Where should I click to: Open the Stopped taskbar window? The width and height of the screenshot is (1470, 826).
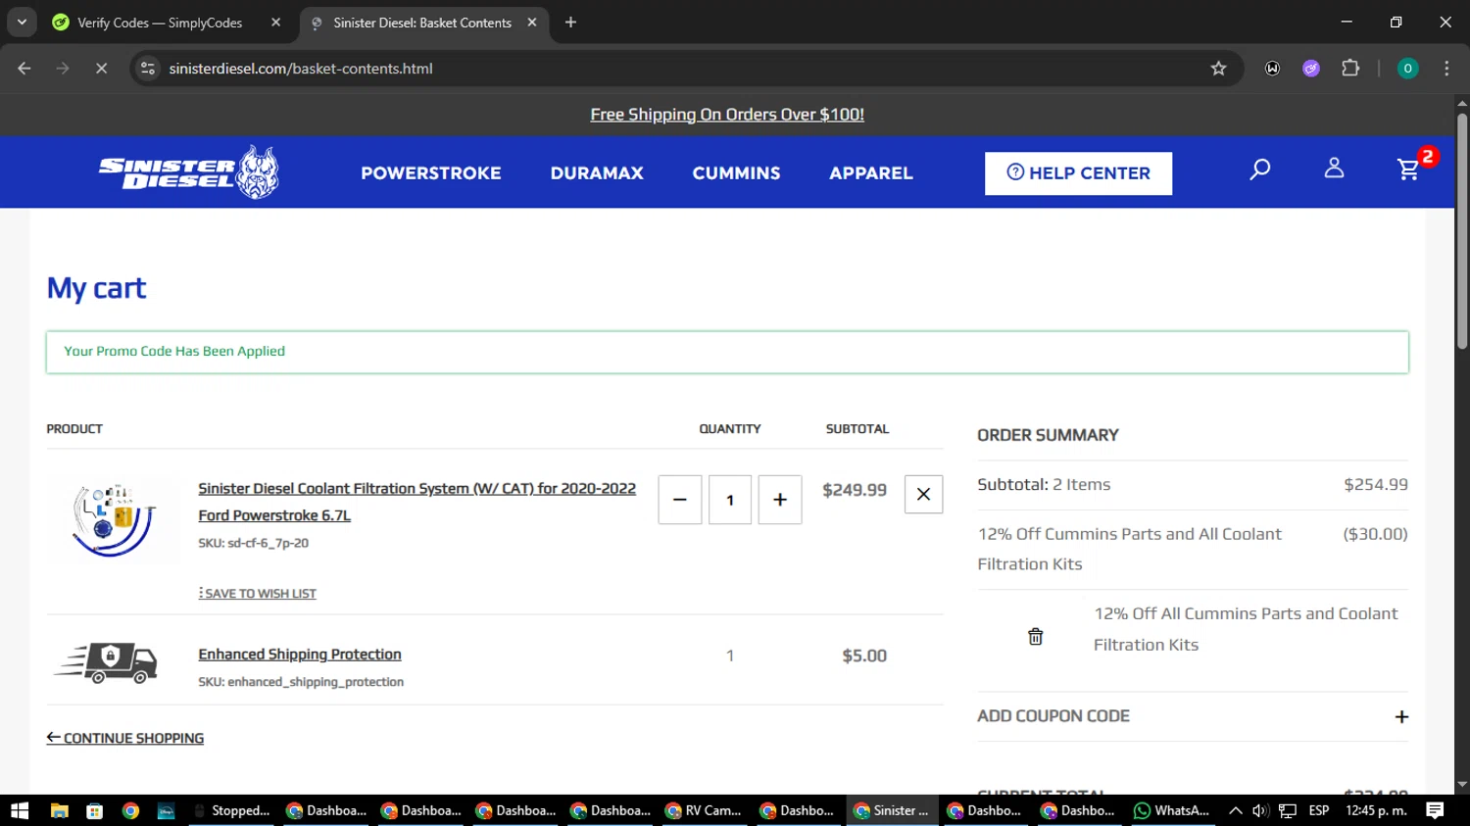pyautogui.click(x=231, y=810)
